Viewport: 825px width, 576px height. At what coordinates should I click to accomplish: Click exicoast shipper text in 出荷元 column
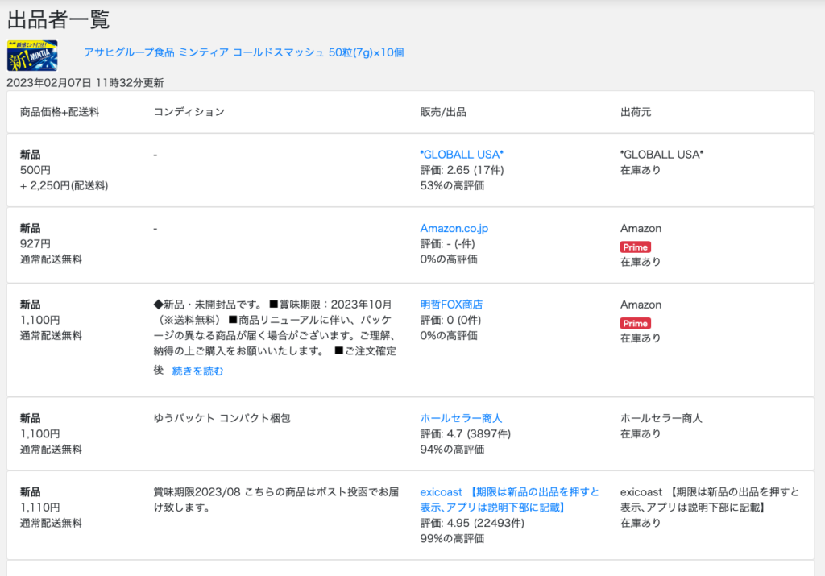(x=710, y=499)
